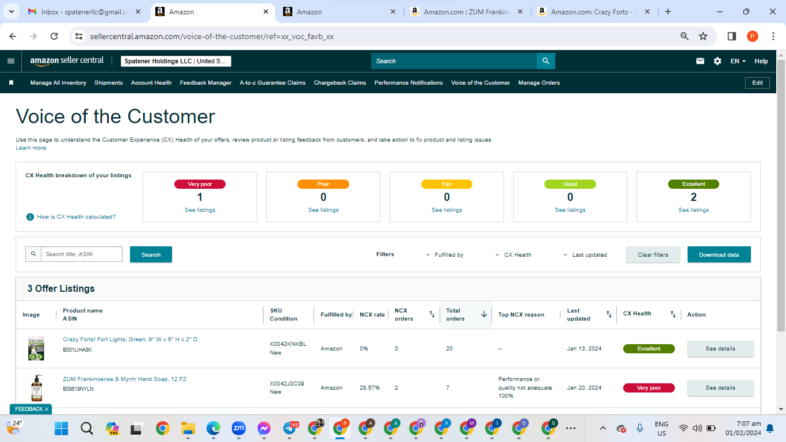Sort listings by CX Health column
Viewport: 786px width, 442px height.
[673, 314]
